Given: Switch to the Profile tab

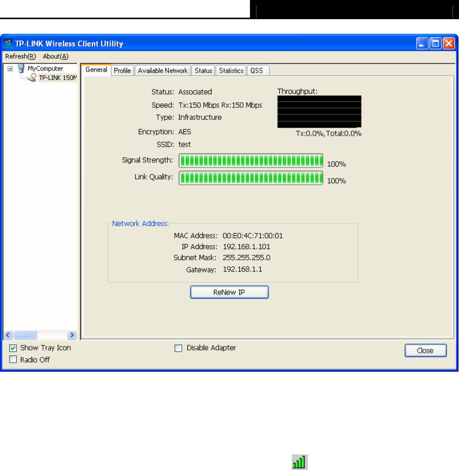Looking at the screenshot, I should click(123, 71).
